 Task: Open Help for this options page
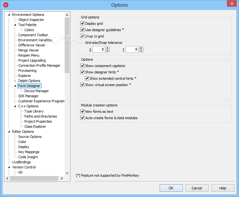(x=223, y=188)
